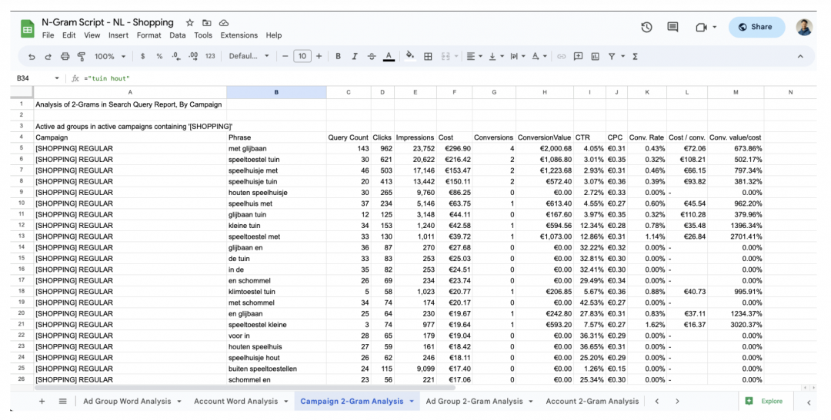Select the paint format roller icon
Viewport: 831px width, 420px height.
pyautogui.click(x=82, y=57)
